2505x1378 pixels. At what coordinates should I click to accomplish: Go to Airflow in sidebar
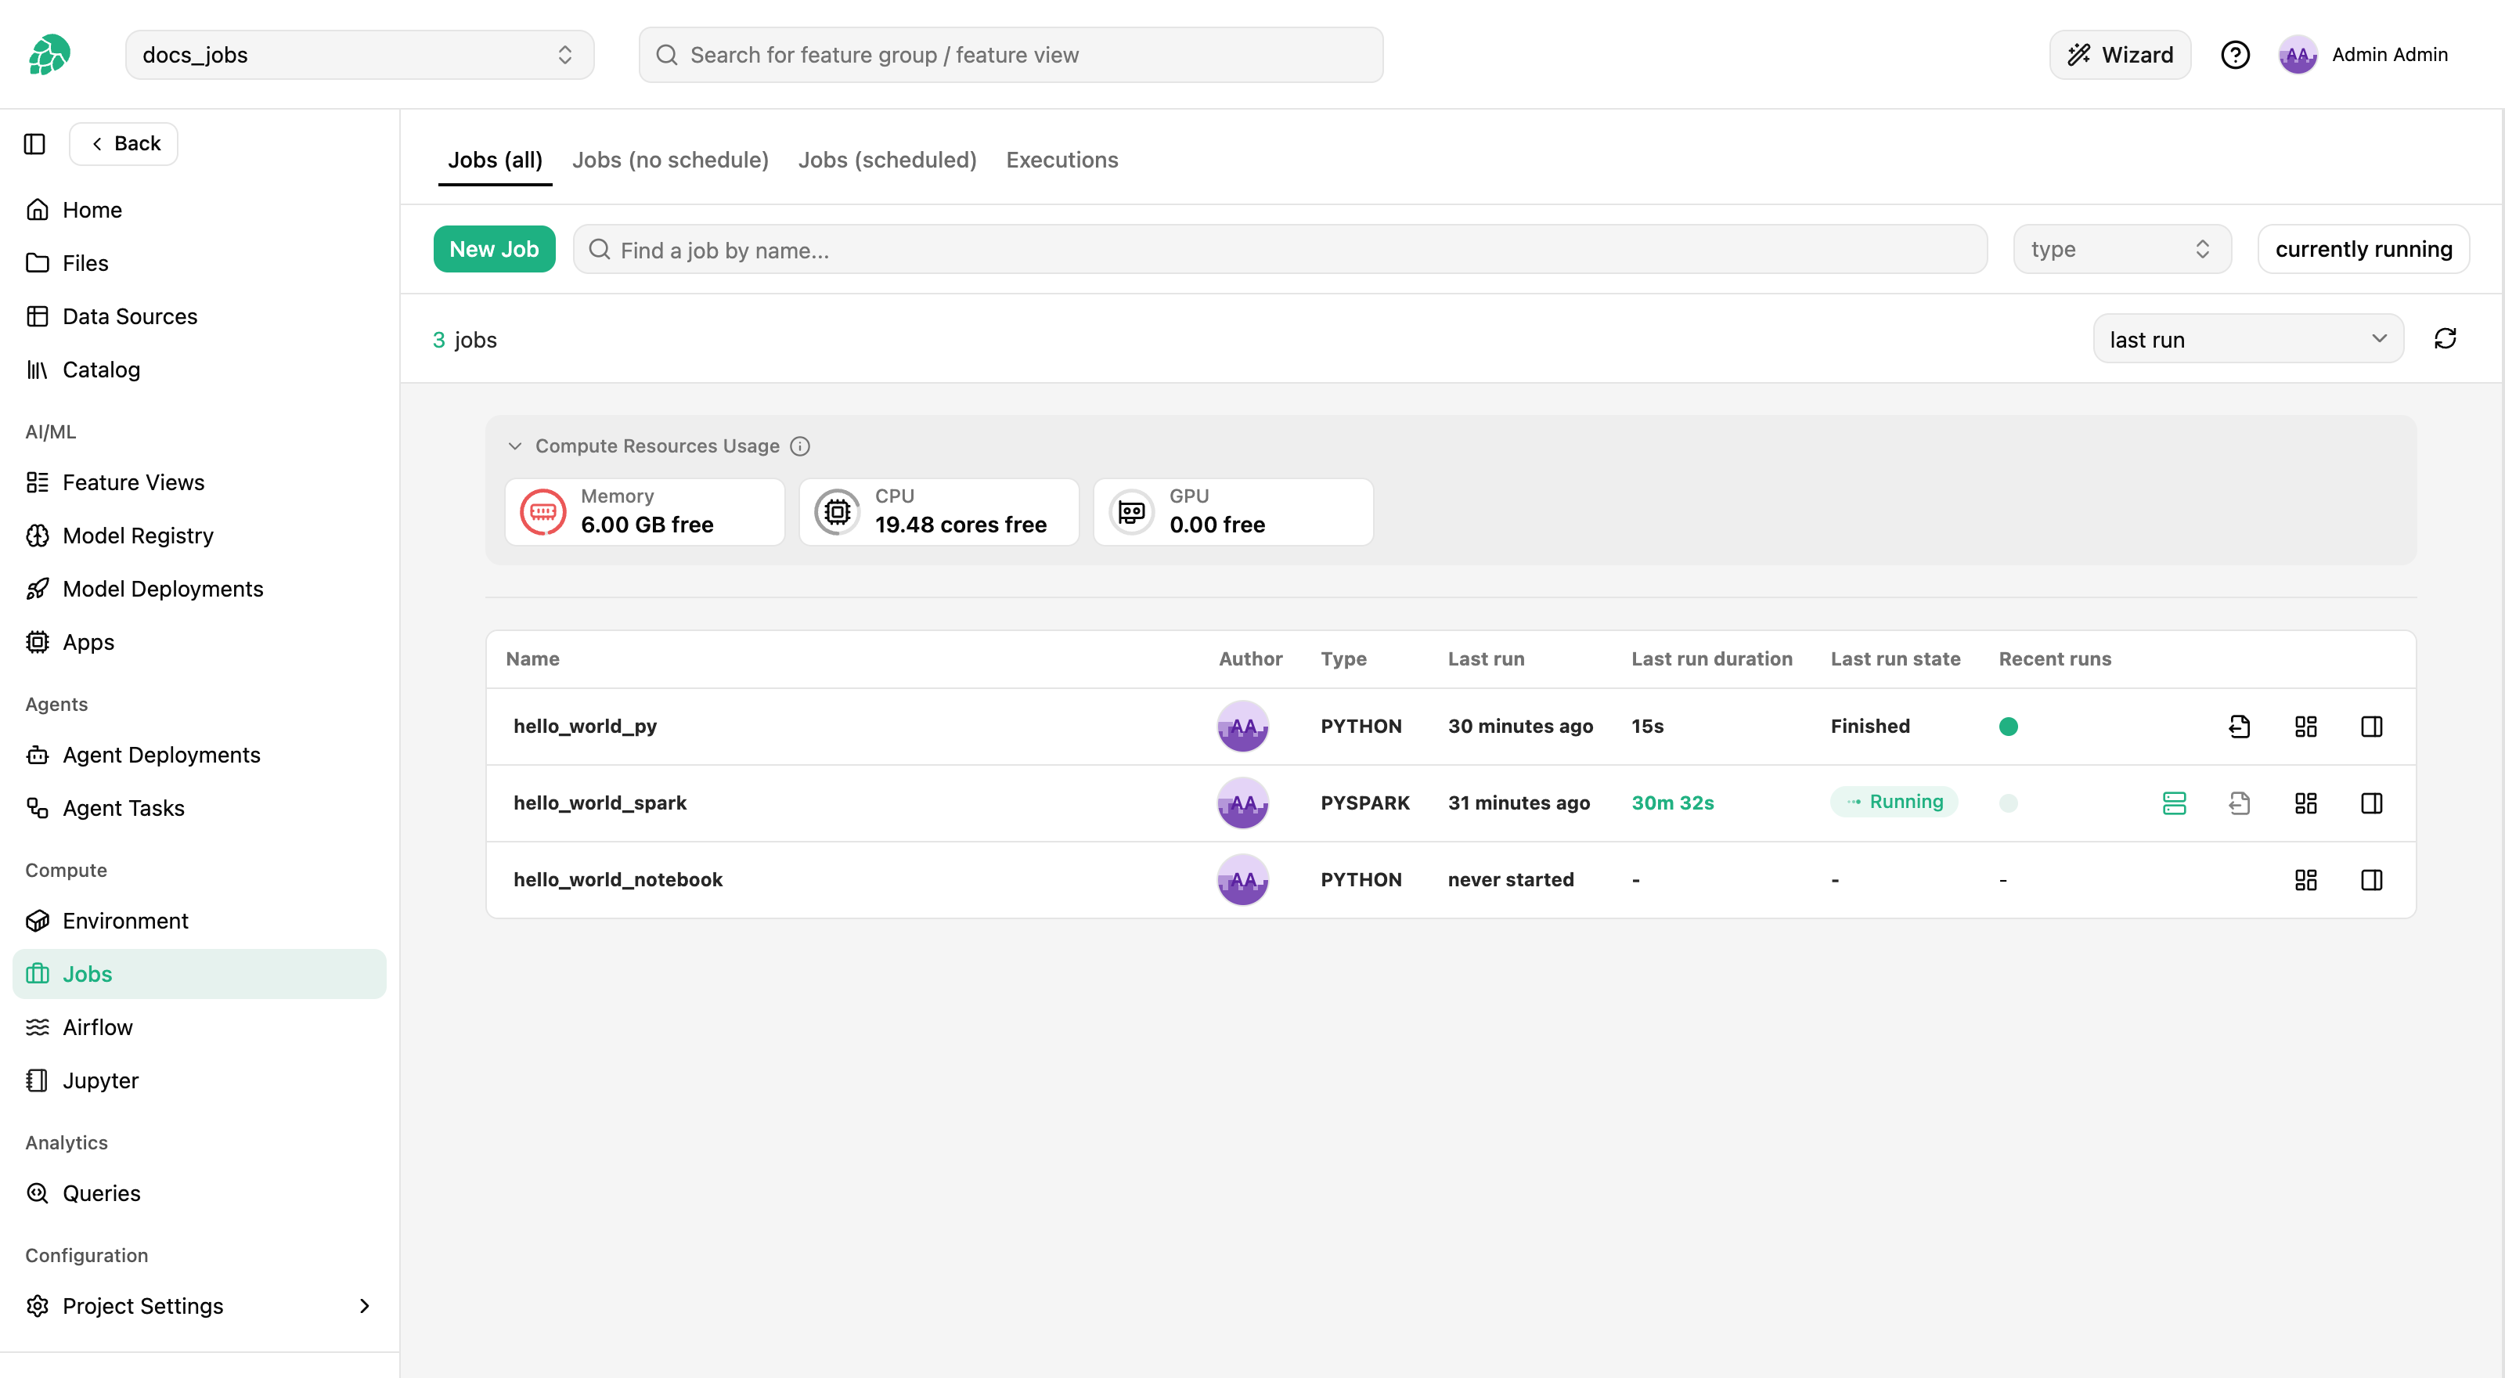(x=97, y=1027)
